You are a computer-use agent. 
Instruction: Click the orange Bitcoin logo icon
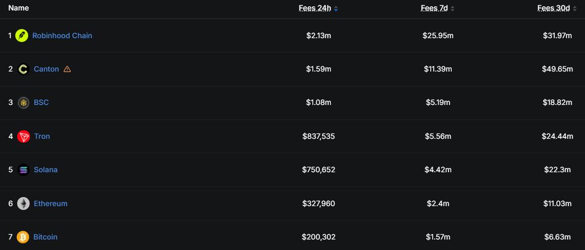tap(23, 237)
